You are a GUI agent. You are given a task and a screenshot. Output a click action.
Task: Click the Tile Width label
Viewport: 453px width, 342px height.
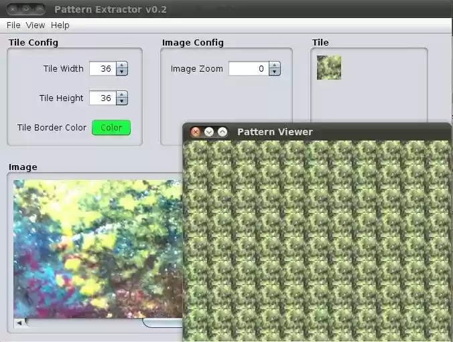point(63,69)
